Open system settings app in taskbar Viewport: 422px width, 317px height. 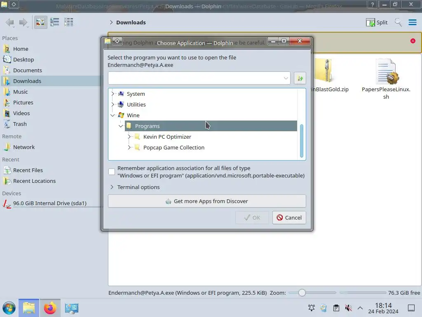[71, 308]
